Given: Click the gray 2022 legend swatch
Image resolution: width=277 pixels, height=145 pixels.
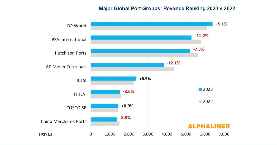Looking at the screenshot, I should 200,102.
